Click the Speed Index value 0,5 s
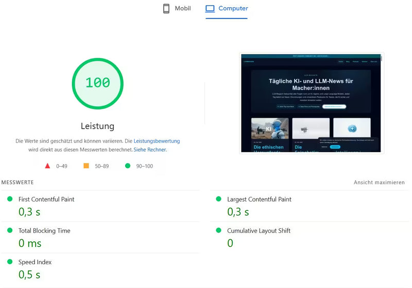 coord(29,275)
